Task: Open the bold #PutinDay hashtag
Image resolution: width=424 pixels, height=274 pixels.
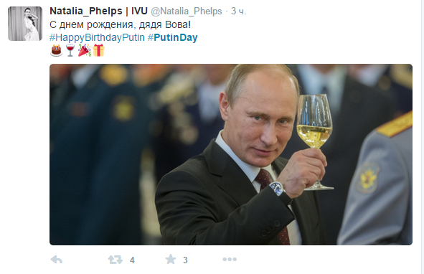Action: (x=172, y=37)
